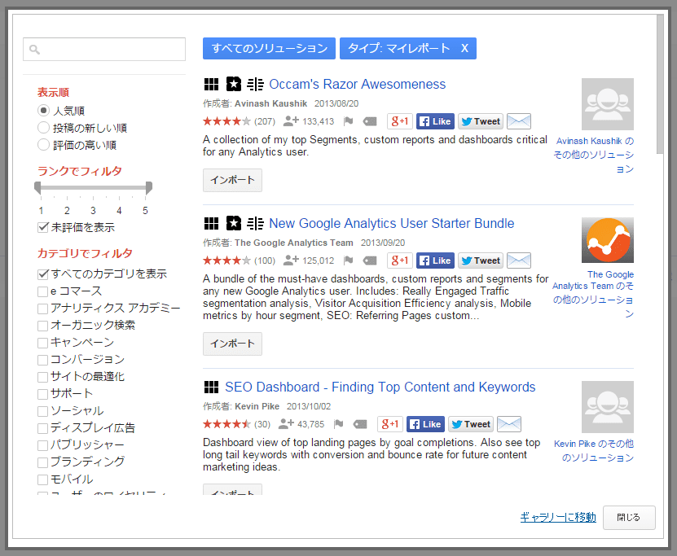Open the SEO Dashboard title link
Screen dimensions: 677x556
tap(380, 387)
